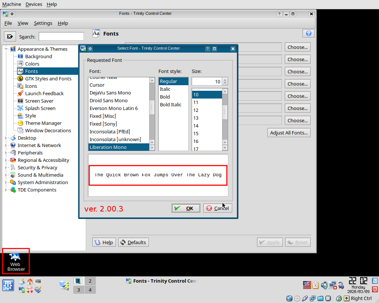The width and height of the screenshot is (379, 303).
Task: Click the size spinbox up arrow
Action: pos(225,80)
